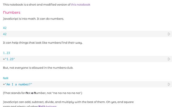Select the 42 output value
Screen dimensions: 172x107
click(5, 28)
